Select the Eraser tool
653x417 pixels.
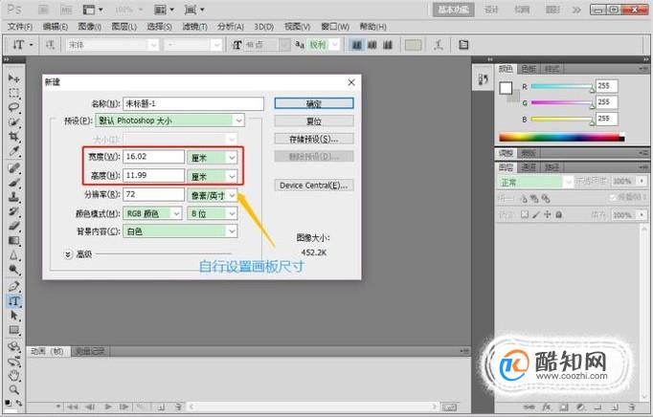click(x=13, y=226)
